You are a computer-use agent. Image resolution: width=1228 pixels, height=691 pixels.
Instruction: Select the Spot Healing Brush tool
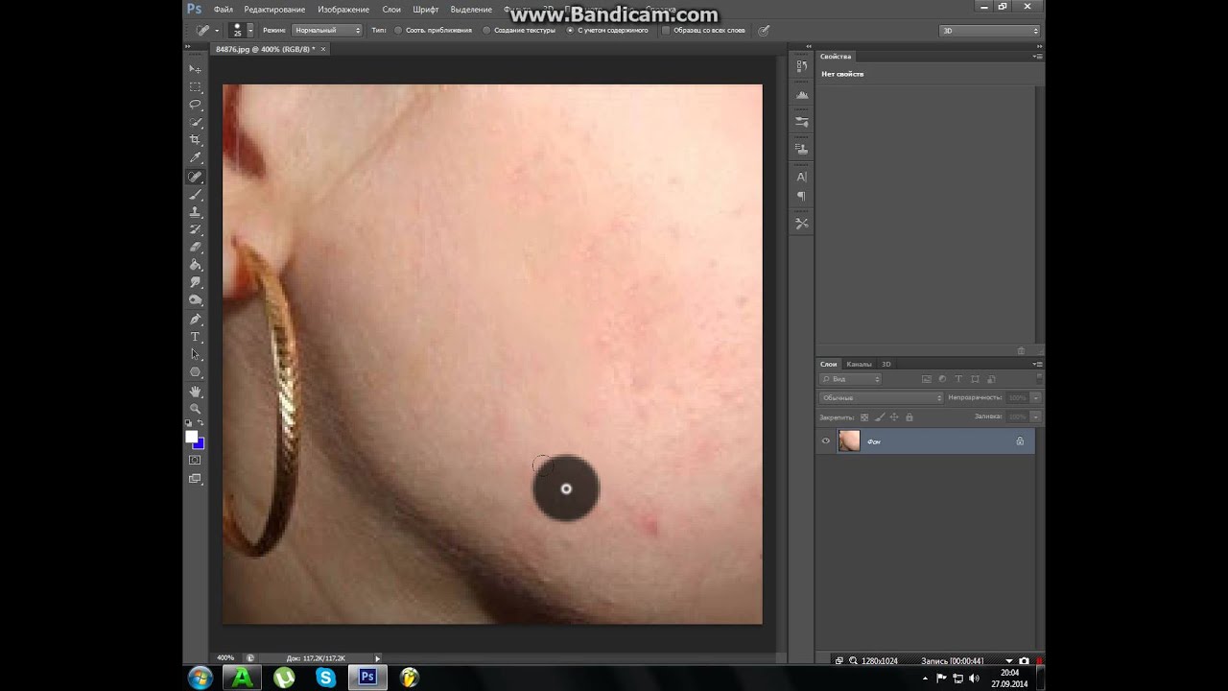[195, 177]
